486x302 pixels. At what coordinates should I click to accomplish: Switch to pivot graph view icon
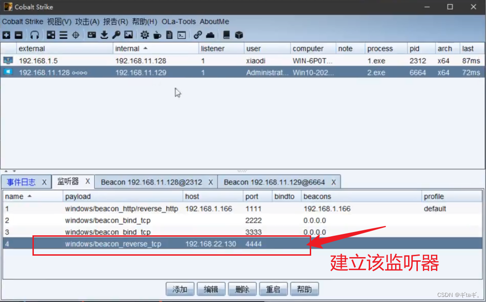(51, 35)
